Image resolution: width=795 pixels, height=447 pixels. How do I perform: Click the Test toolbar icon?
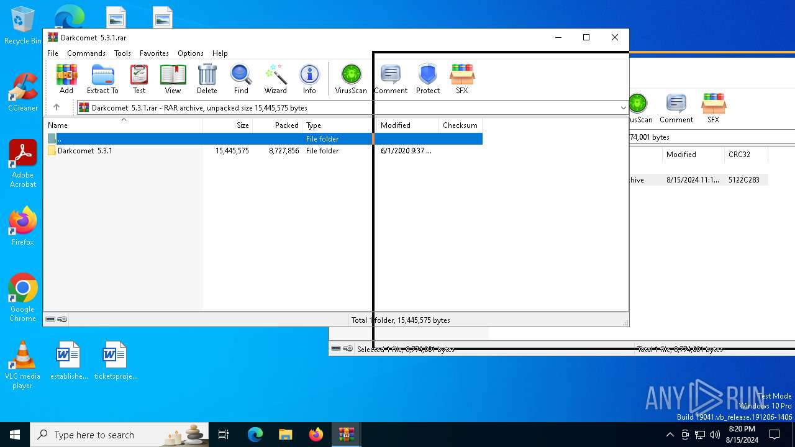pyautogui.click(x=139, y=79)
